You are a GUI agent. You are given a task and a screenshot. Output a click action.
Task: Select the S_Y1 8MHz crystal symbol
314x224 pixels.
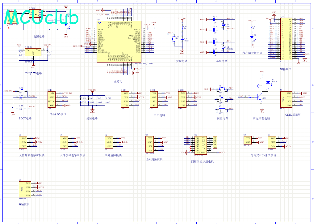tap(223, 25)
